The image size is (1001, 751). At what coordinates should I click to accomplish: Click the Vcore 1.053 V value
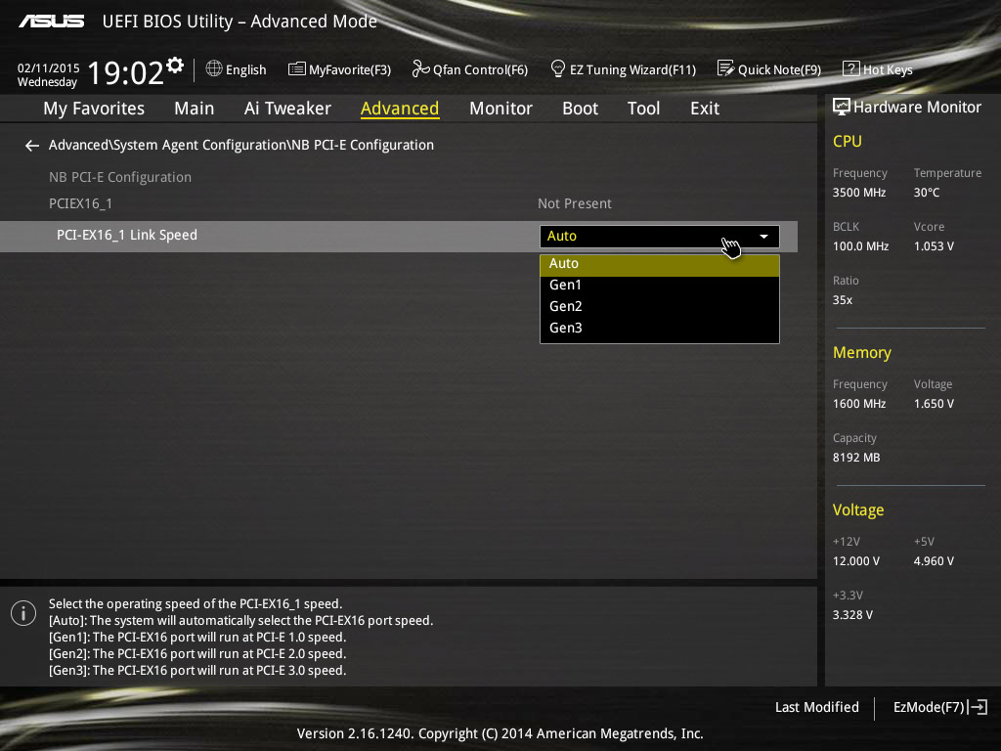(x=934, y=245)
